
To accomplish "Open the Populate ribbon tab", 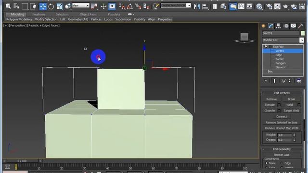I will point(114,14).
